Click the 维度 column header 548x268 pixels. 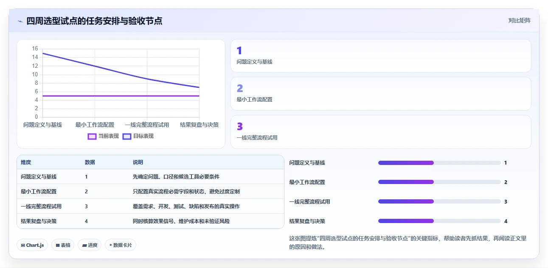point(26,162)
